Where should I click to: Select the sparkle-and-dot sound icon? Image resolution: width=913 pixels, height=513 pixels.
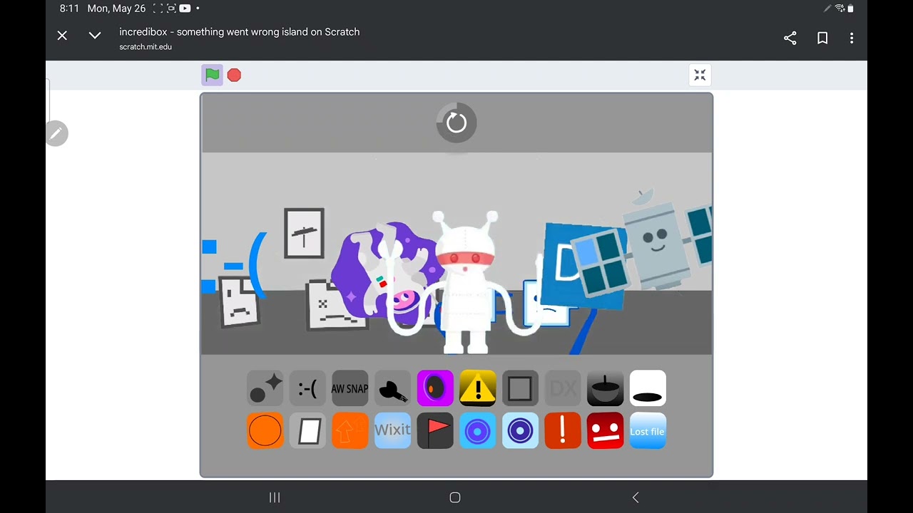pos(265,388)
